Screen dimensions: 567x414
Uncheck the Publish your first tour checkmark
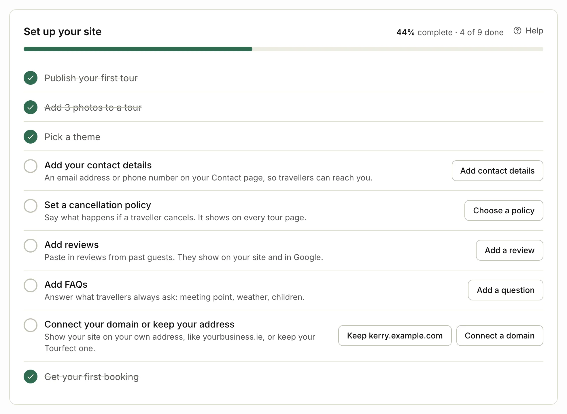point(31,78)
